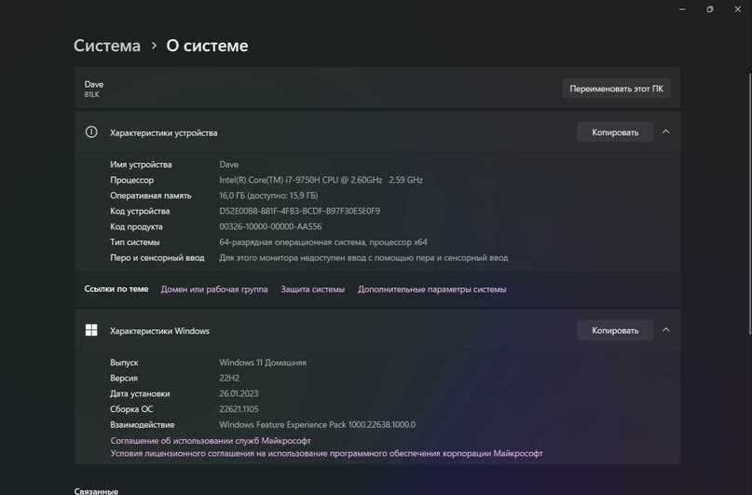This screenshot has width=752, height=495.
Task: Open Дополнительные параметры системы link
Action: [431, 289]
